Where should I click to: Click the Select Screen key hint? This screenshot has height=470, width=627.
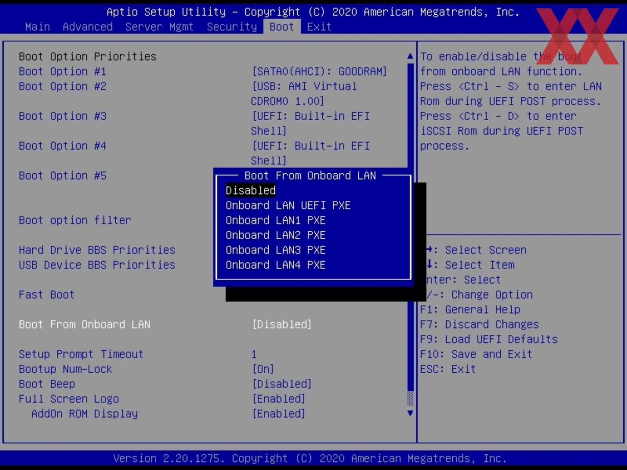[x=477, y=250]
